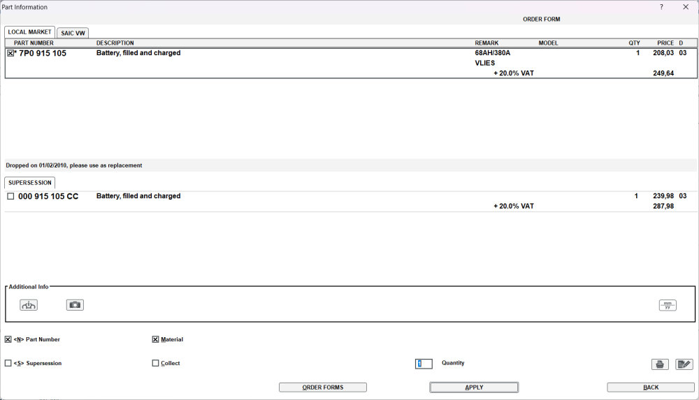Screen dimensions: 699x400
Task: Click the camera photo icon
Action: (x=75, y=305)
